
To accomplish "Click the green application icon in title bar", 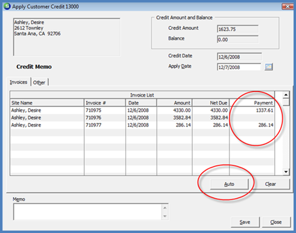I will 7,6.
